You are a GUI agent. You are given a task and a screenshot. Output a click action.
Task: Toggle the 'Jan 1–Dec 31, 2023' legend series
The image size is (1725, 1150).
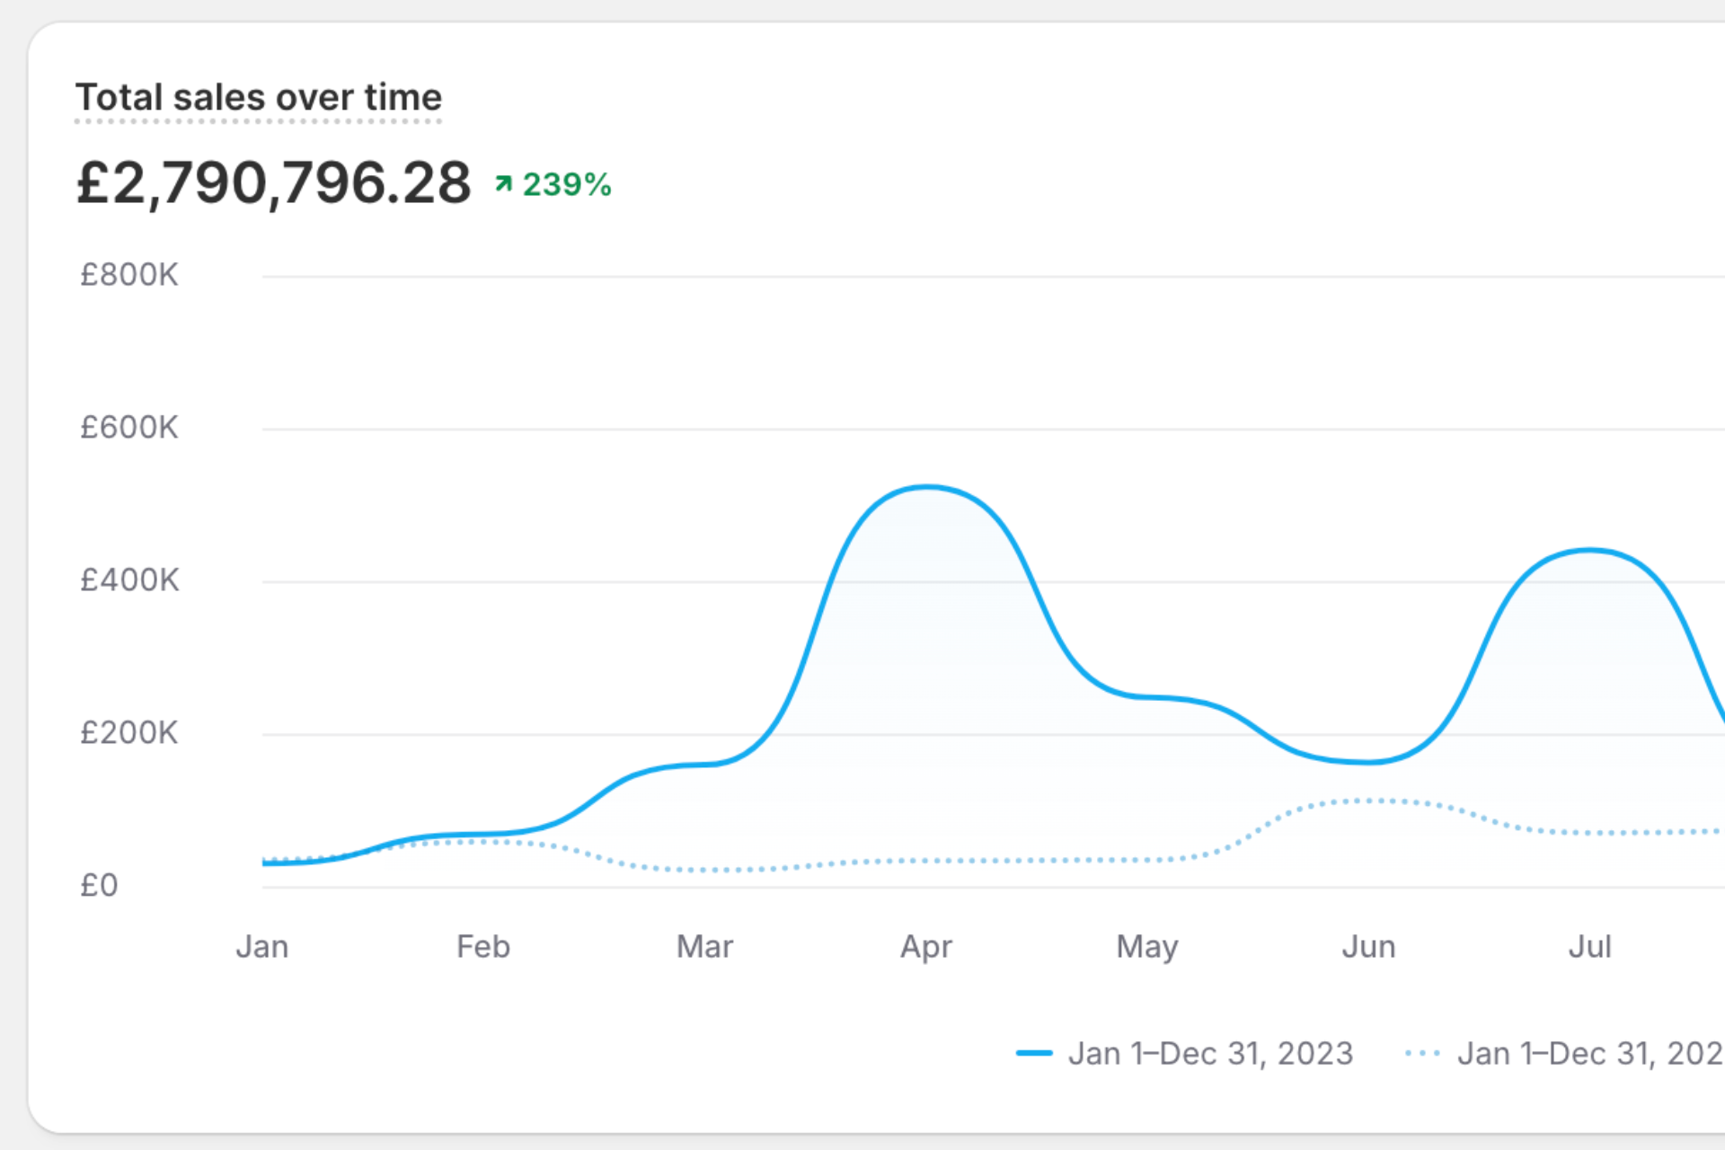click(x=1209, y=1053)
